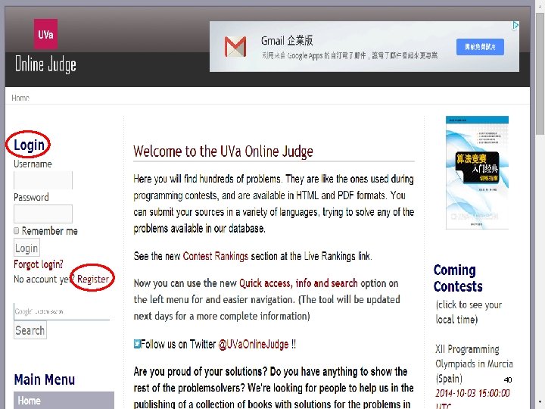Click the Login heading text

click(30, 145)
